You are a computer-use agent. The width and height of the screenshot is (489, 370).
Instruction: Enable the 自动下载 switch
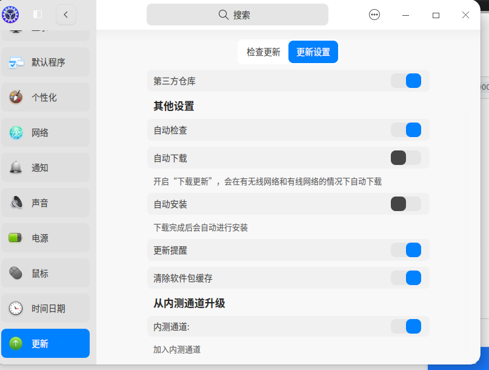coord(406,158)
